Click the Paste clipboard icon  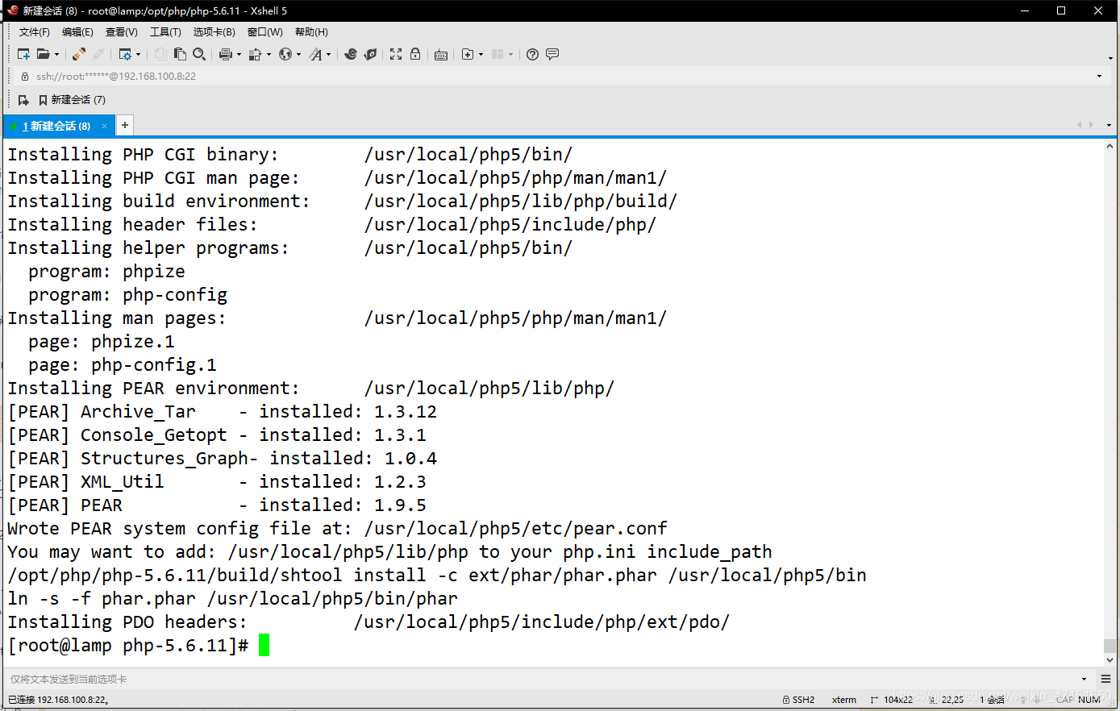[180, 54]
